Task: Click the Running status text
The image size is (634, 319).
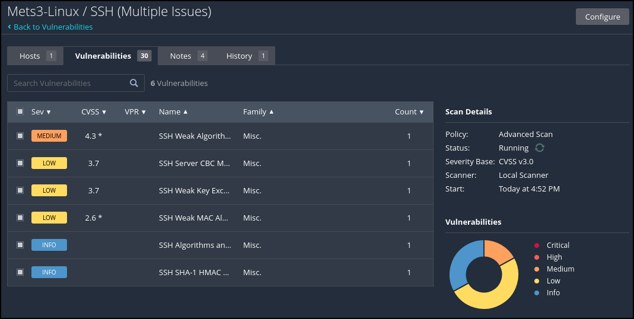Action: pos(514,148)
